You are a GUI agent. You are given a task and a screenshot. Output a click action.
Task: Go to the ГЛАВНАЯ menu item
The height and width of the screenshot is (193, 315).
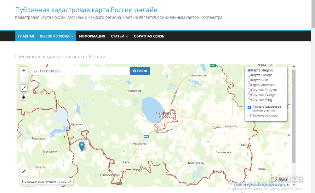click(x=26, y=36)
